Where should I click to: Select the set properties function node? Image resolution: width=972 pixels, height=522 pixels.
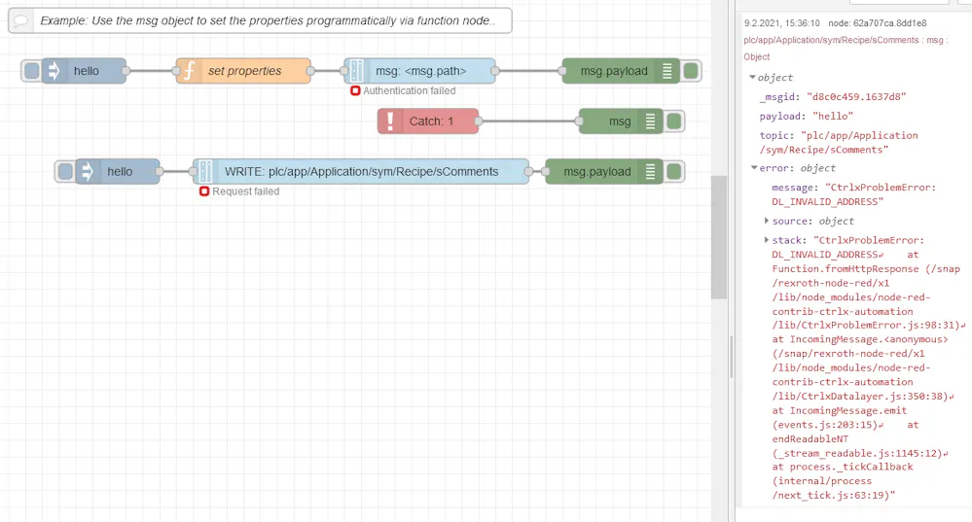[243, 71]
